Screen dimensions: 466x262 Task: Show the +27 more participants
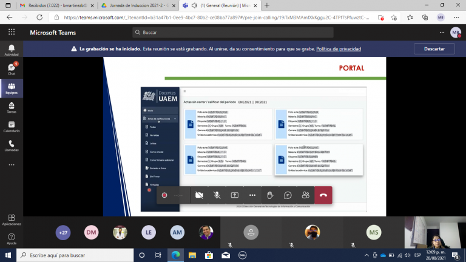(63, 232)
